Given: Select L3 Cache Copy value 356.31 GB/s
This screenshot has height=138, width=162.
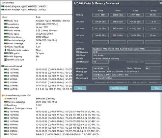Looking at the screenshot, I should (136, 35).
